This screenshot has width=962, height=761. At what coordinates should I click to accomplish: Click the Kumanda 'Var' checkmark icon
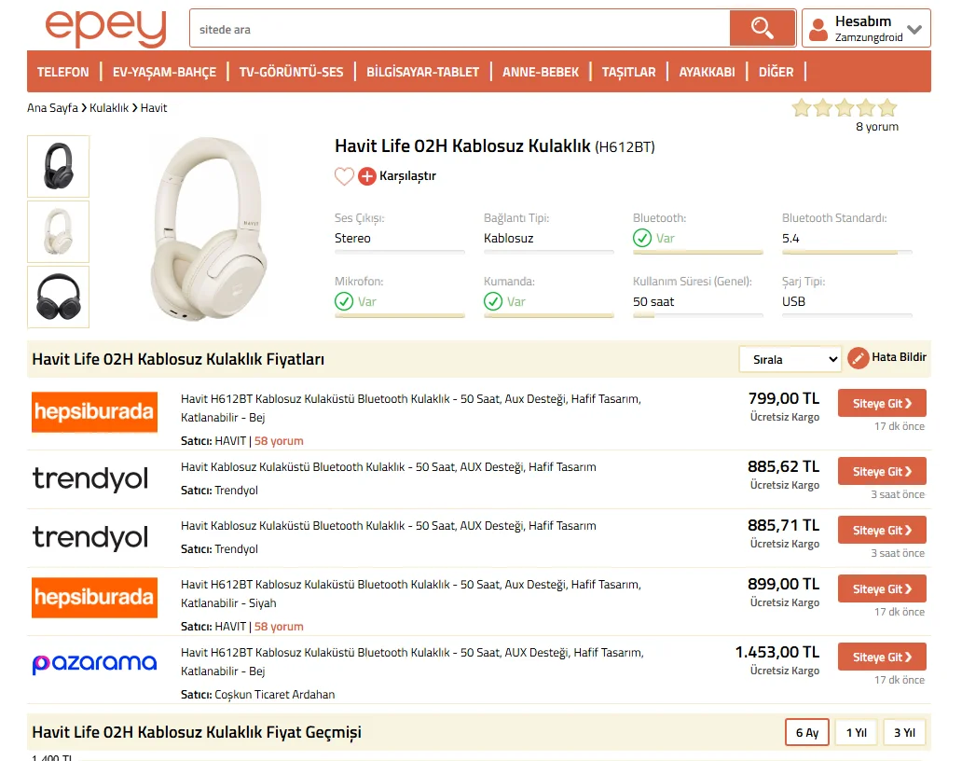(493, 301)
